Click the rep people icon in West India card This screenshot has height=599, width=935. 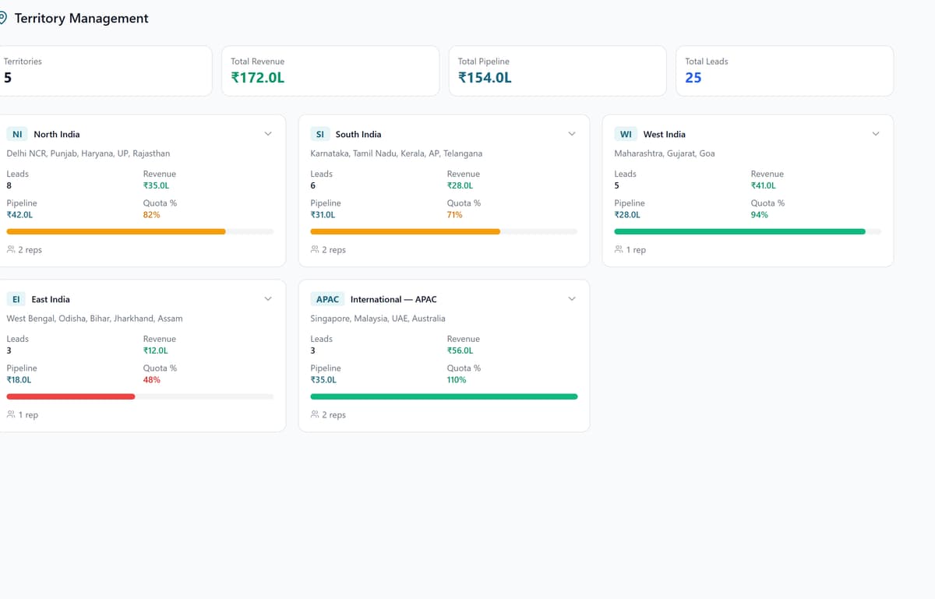point(619,249)
